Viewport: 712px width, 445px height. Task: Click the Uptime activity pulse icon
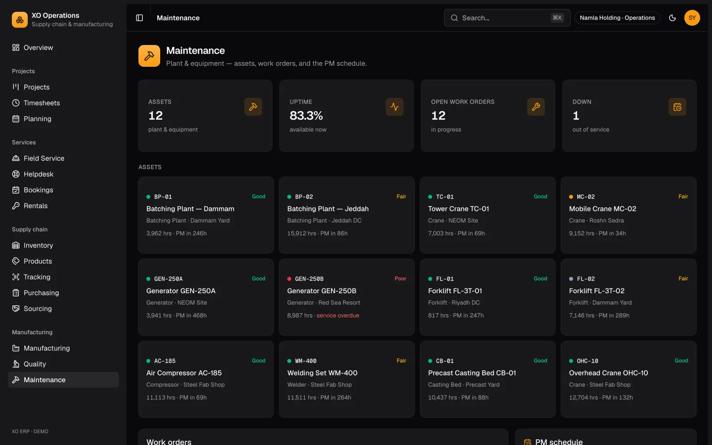pyautogui.click(x=394, y=107)
